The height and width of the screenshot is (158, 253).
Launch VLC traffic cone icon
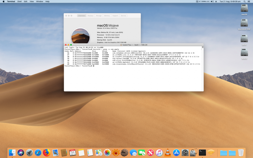(x=168, y=152)
